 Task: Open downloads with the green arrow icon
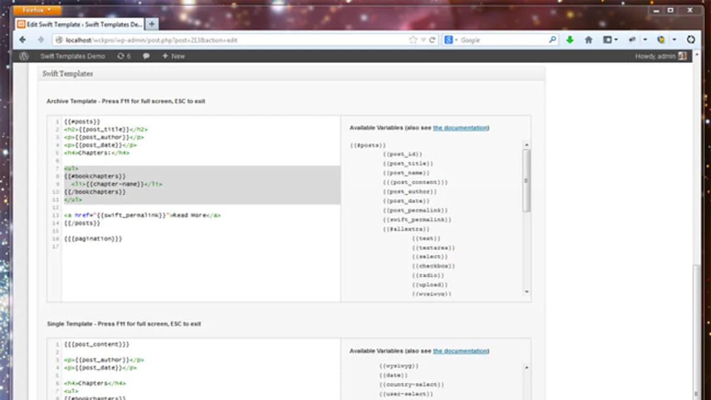coord(569,40)
